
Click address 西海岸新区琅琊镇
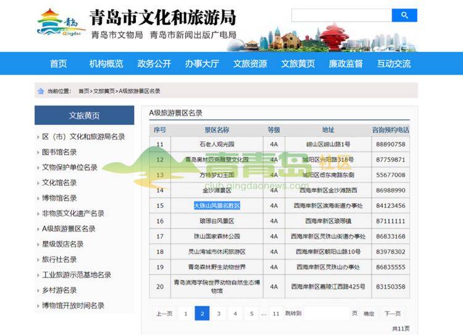[x=328, y=221]
